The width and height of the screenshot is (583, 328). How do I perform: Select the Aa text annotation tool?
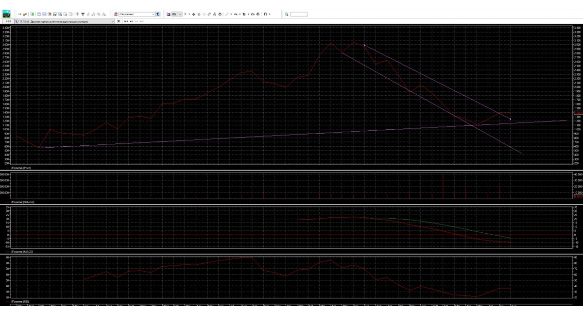(x=236, y=14)
